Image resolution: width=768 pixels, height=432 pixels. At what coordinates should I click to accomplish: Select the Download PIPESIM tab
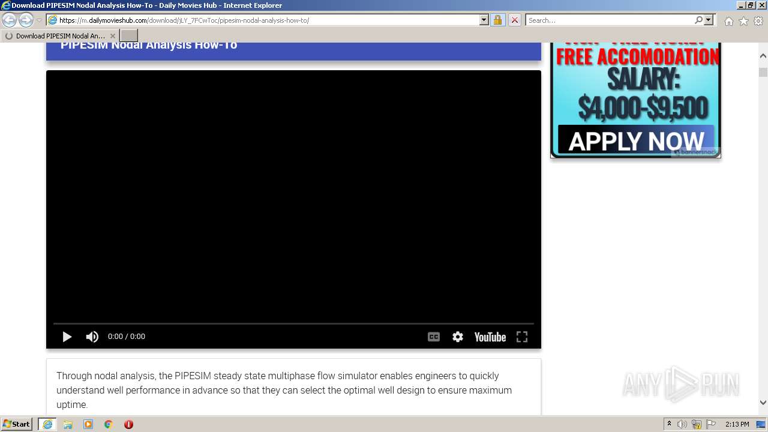60,36
